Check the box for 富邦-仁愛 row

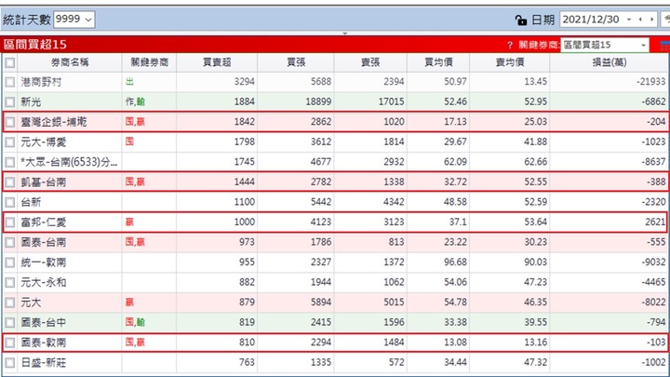[x=10, y=222]
